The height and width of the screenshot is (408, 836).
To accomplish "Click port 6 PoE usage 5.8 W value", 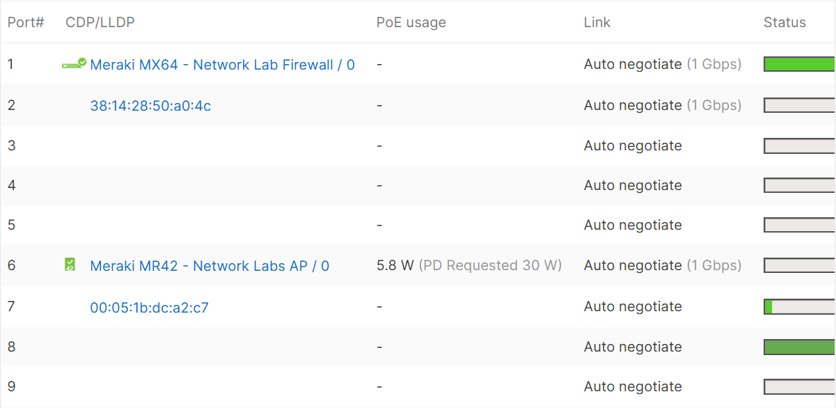I will pyautogui.click(x=395, y=265).
